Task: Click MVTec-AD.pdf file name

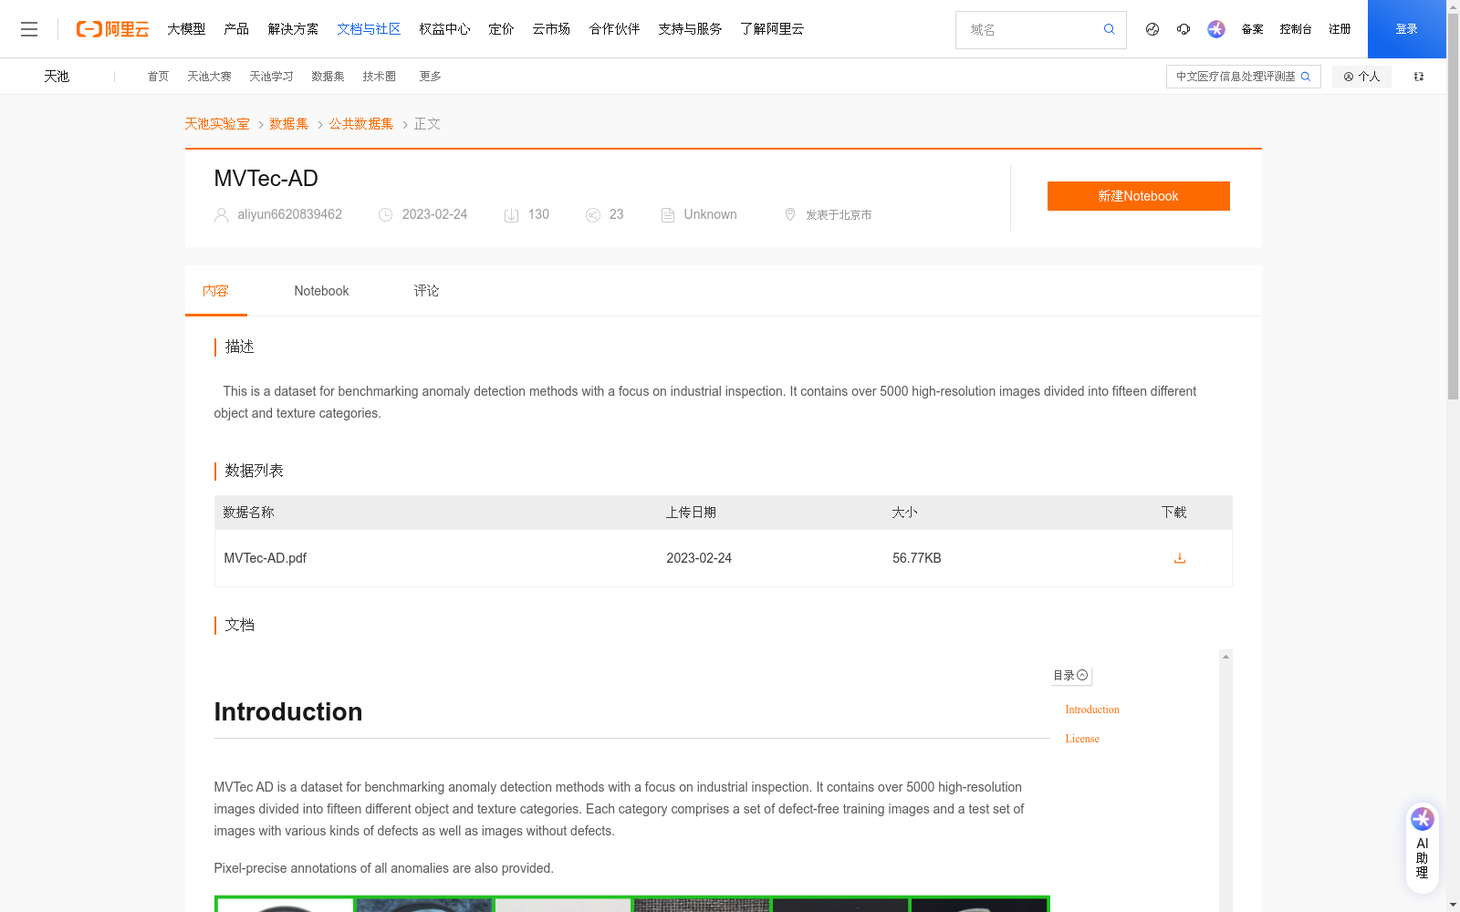Action: pyautogui.click(x=265, y=558)
